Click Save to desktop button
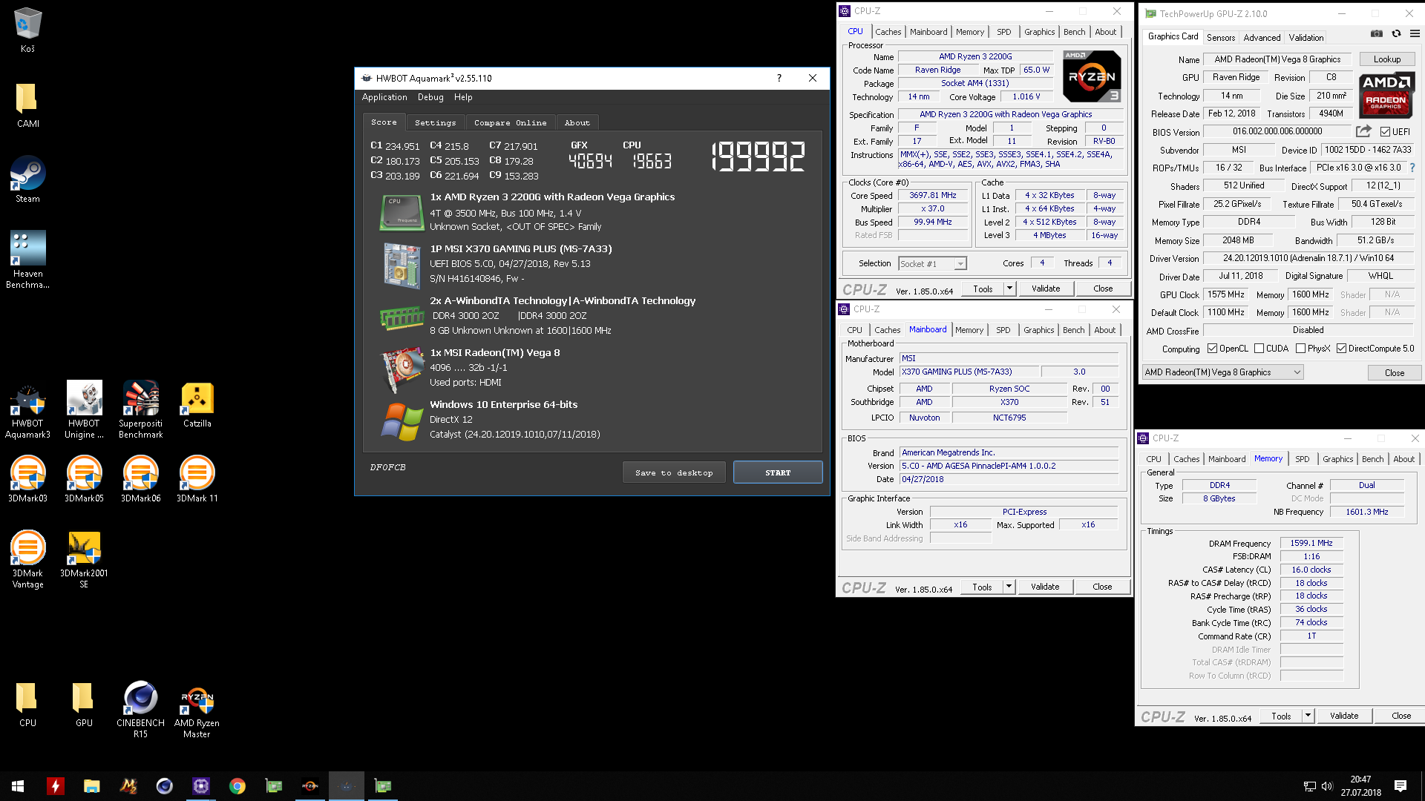 674,472
